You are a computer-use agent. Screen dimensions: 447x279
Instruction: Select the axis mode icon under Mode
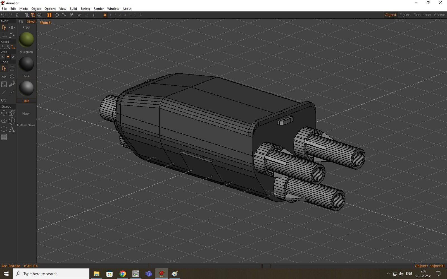[x=4, y=35]
